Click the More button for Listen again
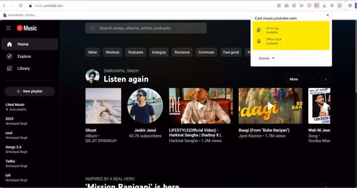This screenshot has height=188, width=357. click(x=294, y=79)
